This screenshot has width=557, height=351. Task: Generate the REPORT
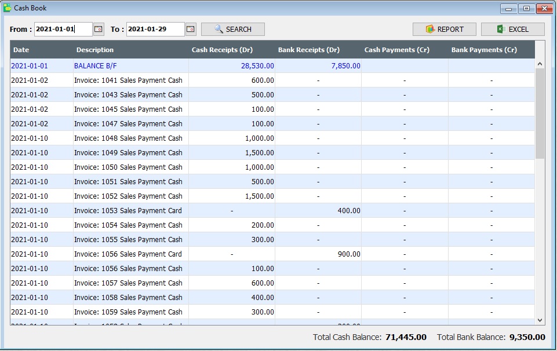(445, 29)
